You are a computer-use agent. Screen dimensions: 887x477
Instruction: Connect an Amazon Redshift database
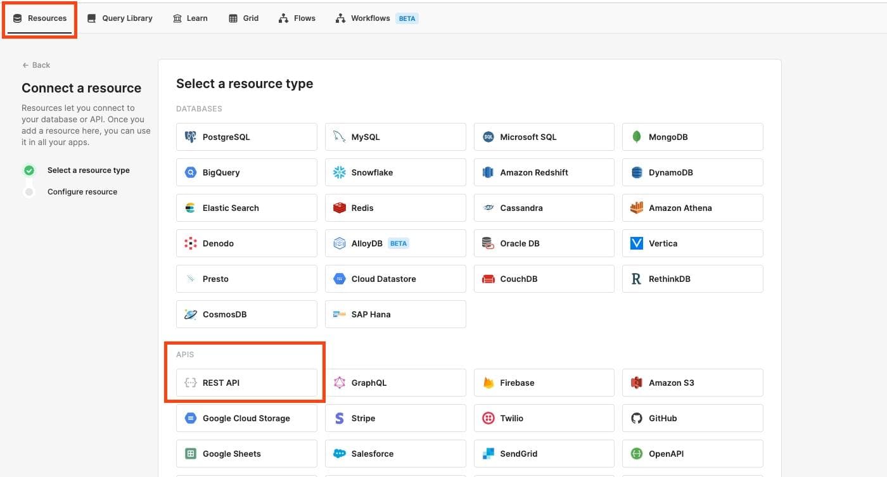point(544,172)
